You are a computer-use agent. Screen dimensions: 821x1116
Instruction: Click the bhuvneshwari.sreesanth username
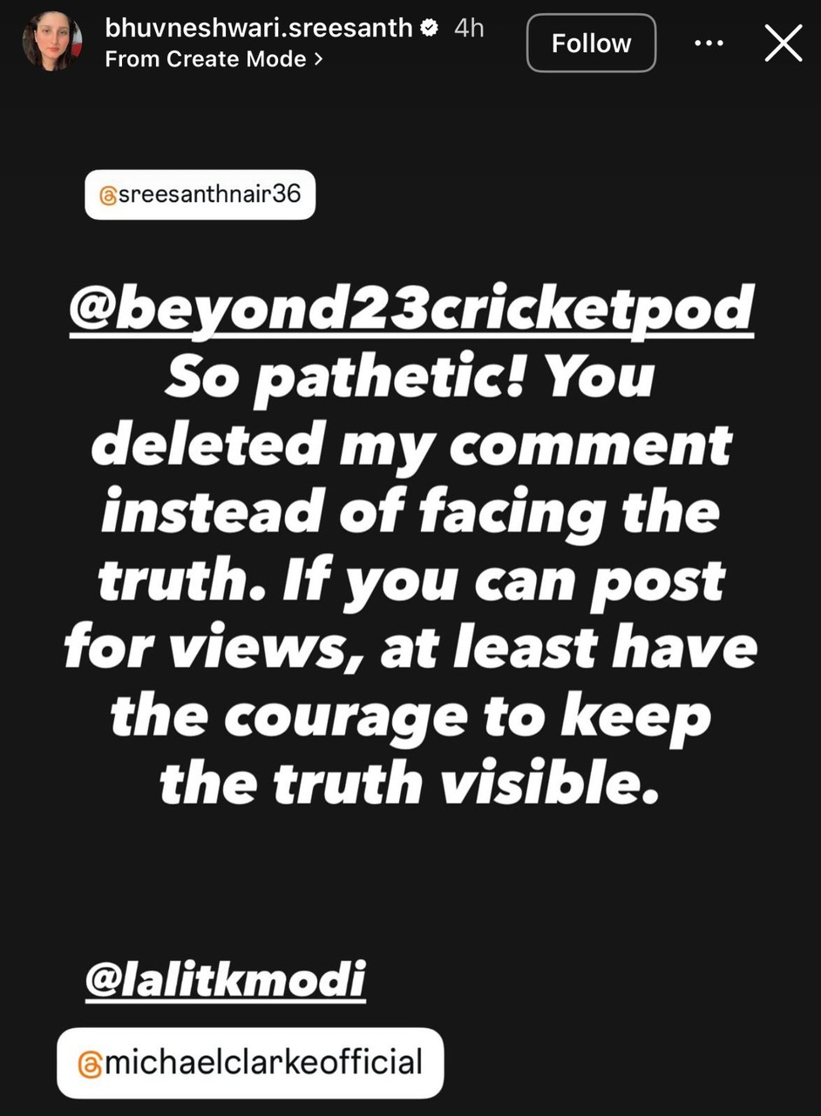[258, 28]
